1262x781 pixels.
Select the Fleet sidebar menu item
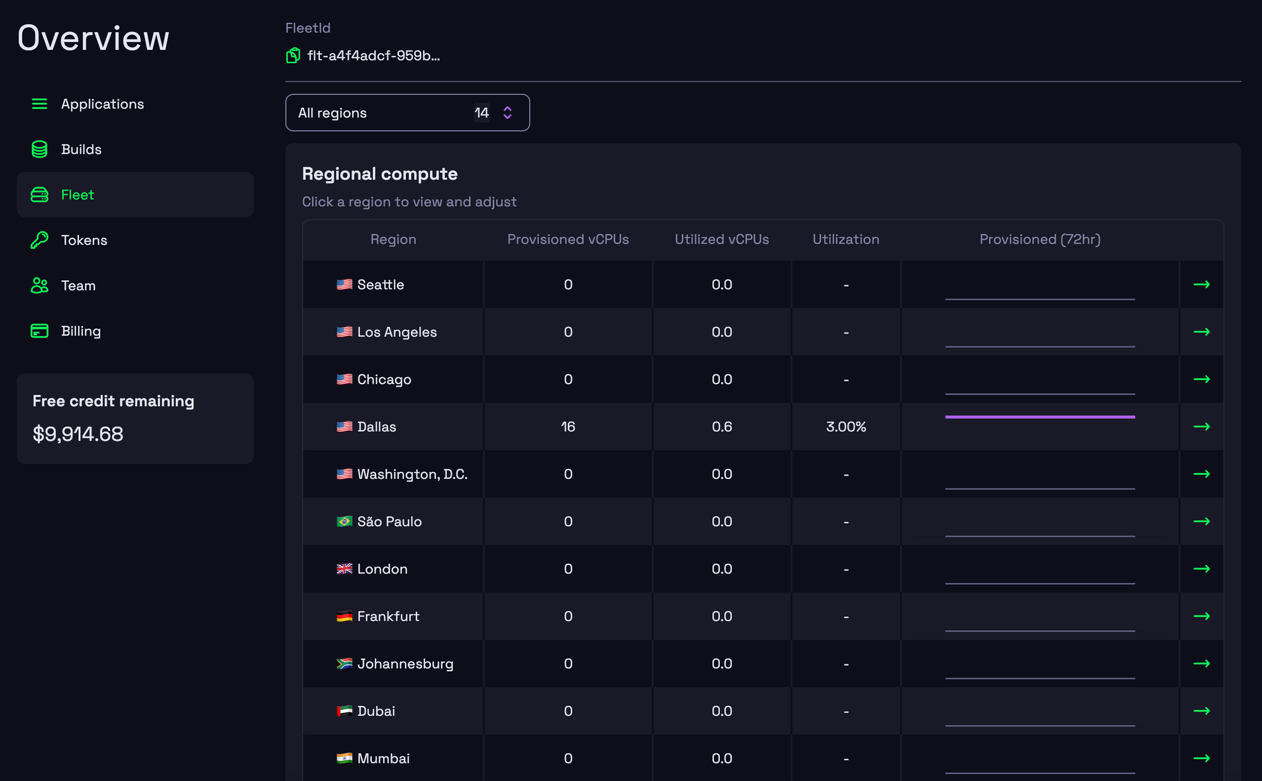[135, 195]
